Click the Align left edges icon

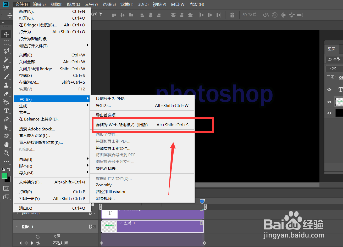pos(142,15)
